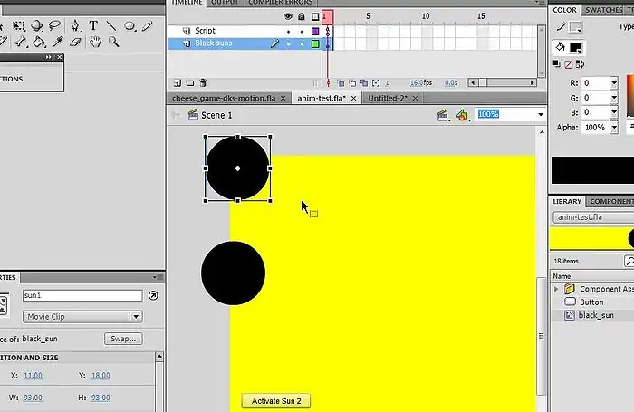The width and height of the screenshot is (634, 412).
Task: Toggle outline square of Script layer
Action: pyautogui.click(x=315, y=31)
